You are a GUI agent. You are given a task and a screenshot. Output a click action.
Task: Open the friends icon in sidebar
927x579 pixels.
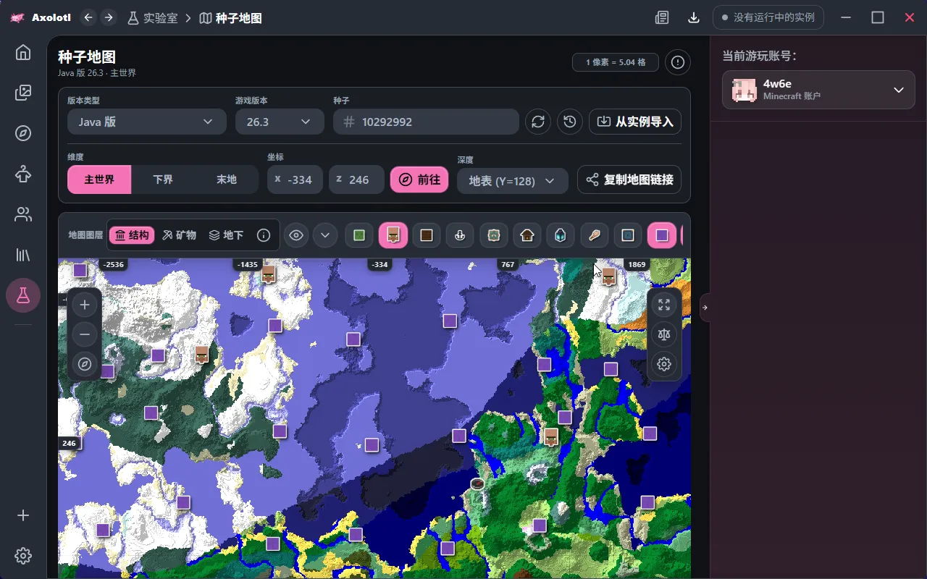tap(23, 214)
